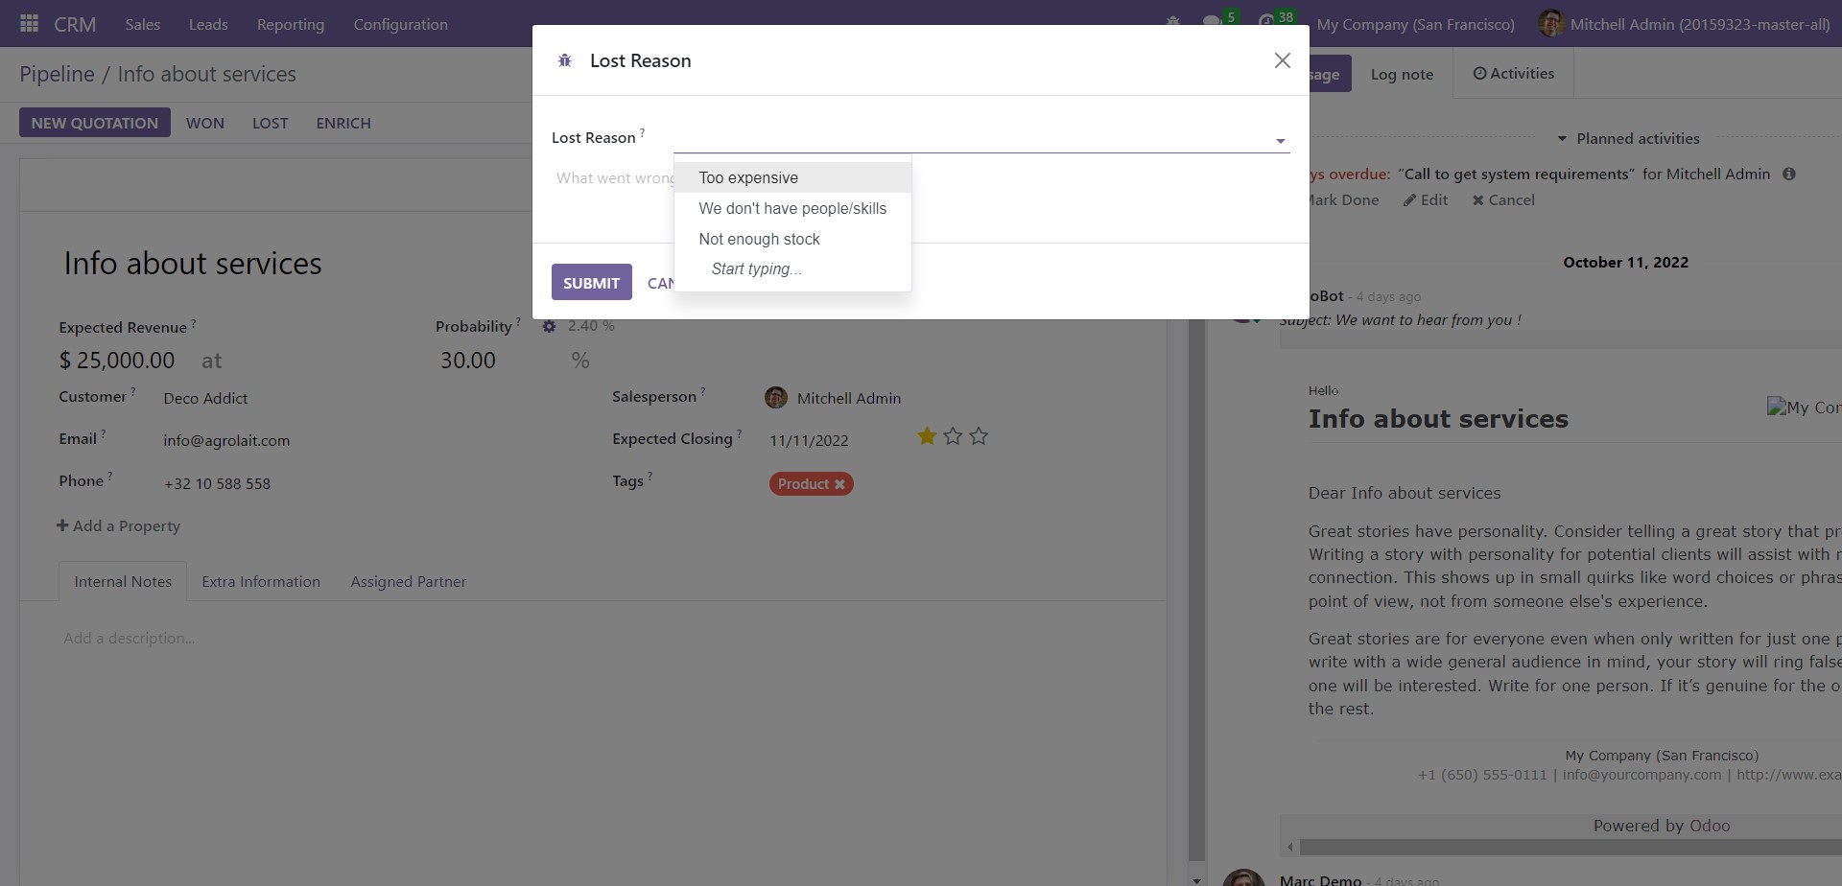Click the customer Deco Addict field
Image resolution: width=1842 pixels, height=886 pixels.
(205, 398)
